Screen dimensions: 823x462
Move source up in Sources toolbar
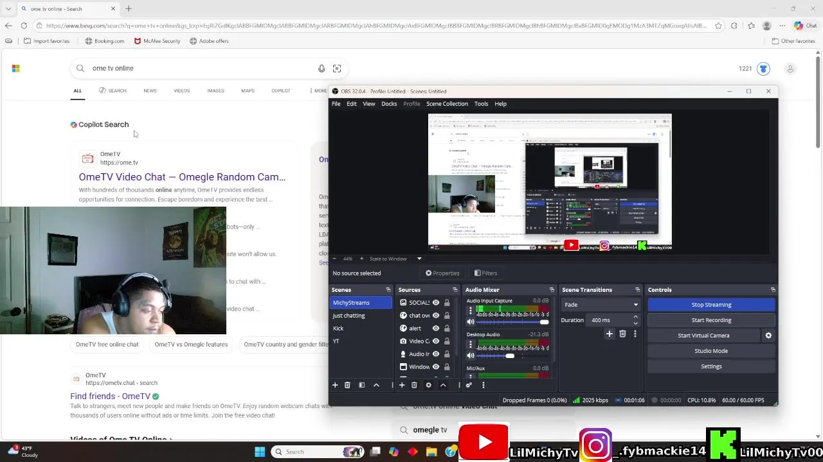[x=443, y=385]
